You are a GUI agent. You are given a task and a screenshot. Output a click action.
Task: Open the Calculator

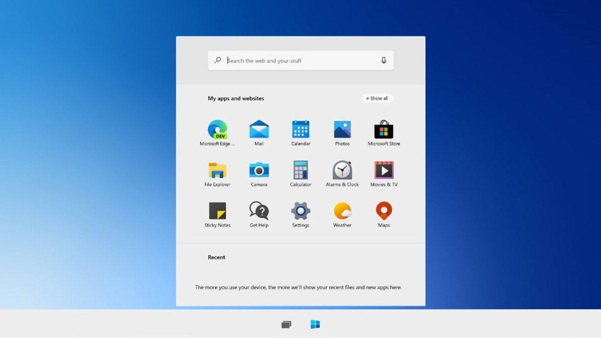[x=300, y=171]
